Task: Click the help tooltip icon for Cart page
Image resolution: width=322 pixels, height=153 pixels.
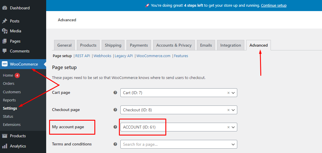Action: pos(115,93)
